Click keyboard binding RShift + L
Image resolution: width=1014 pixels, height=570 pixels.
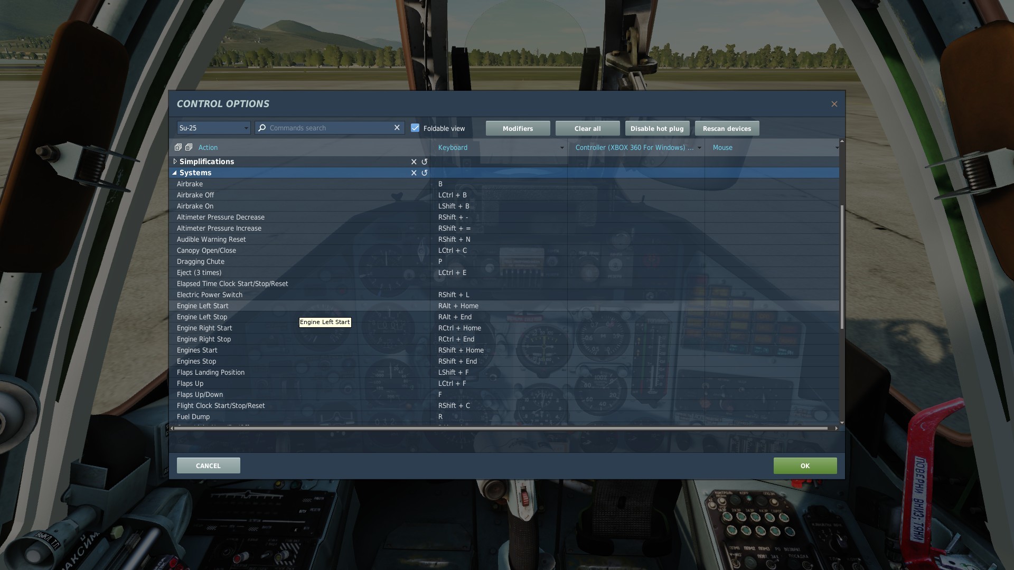pyautogui.click(x=454, y=294)
